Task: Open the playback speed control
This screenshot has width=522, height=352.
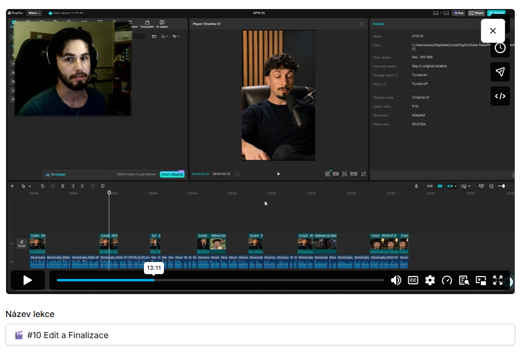Action: 447,280
